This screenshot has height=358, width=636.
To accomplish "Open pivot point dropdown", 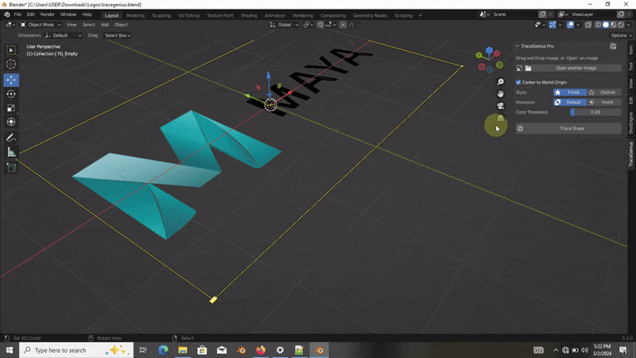I will 308,25.
